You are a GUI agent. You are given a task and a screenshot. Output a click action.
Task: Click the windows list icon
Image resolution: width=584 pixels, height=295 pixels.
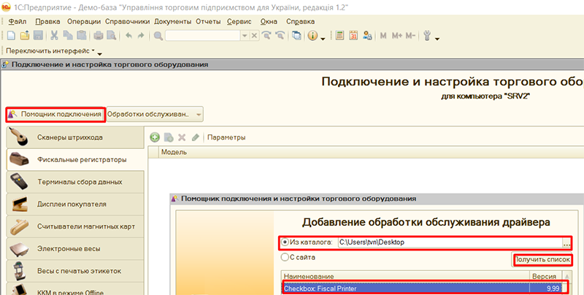296,36
